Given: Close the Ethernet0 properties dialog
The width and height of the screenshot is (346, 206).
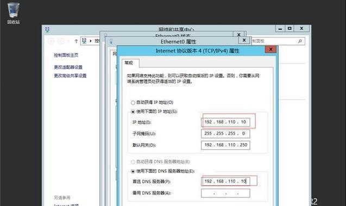Looking at the screenshot, I should tap(244, 40).
